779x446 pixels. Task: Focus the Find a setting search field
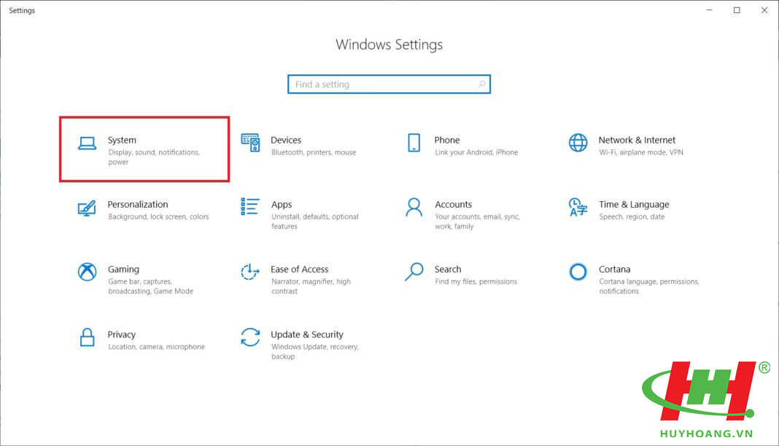click(389, 85)
